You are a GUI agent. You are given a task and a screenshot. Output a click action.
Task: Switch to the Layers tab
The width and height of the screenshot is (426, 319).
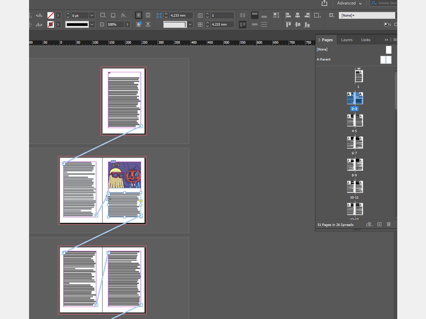(x=346, y=40)
